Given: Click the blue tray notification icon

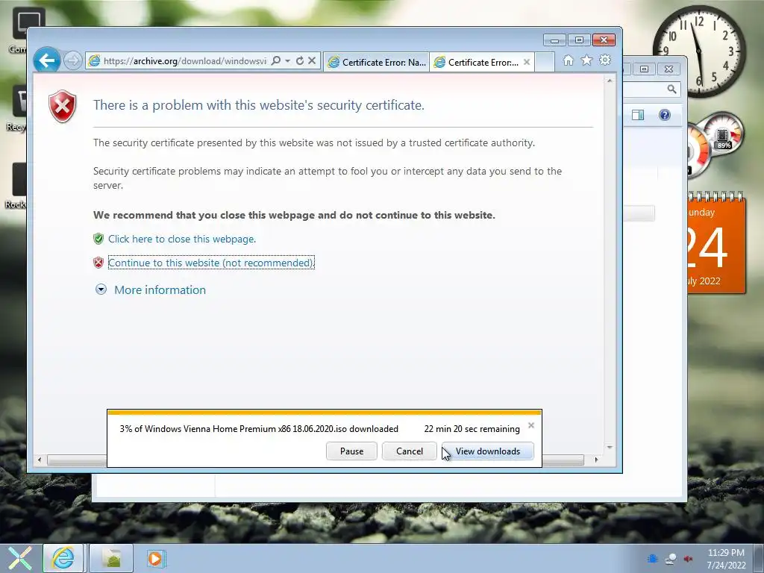Looking at the screenshot, I should coord(652,559).
